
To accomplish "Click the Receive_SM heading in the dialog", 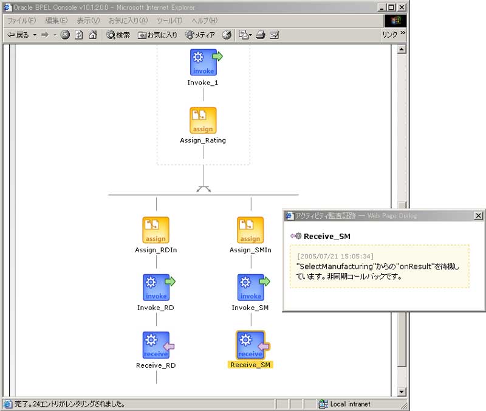I will click(327, 237).
